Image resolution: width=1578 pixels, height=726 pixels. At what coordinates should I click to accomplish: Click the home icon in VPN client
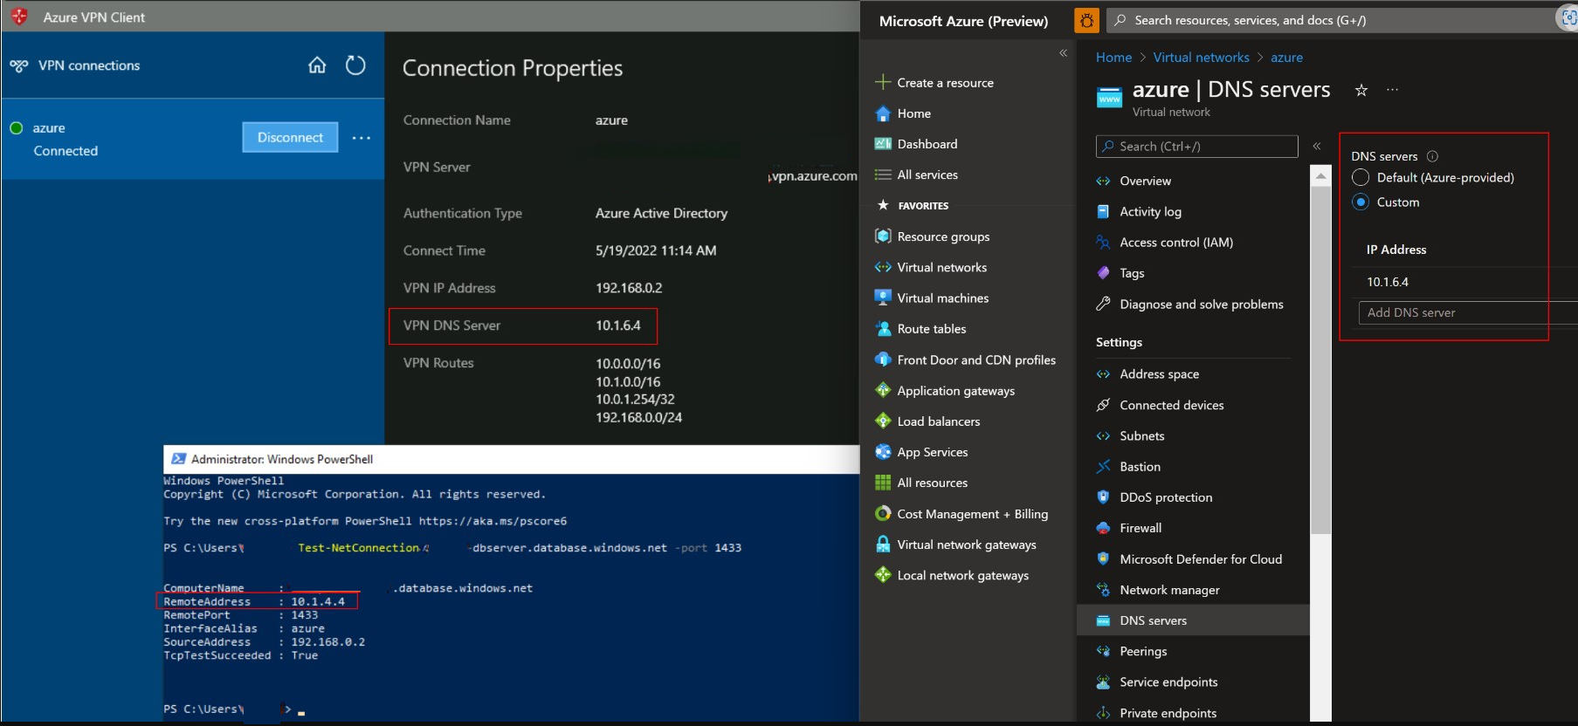pyautogui.click(x=317, y=65)
